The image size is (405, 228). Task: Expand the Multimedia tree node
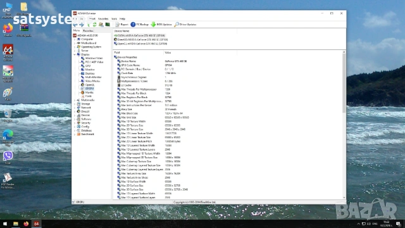coord(75,100)
